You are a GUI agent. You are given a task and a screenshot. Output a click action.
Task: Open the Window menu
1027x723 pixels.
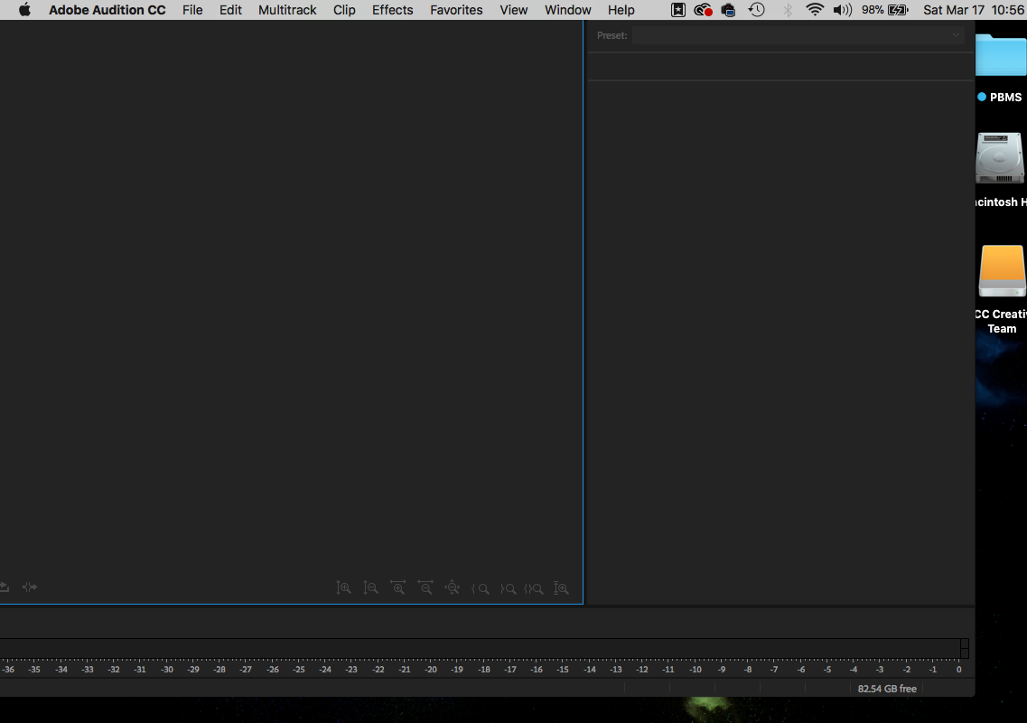coord(568,10)
